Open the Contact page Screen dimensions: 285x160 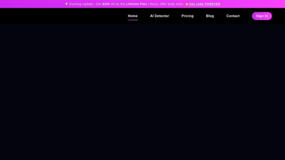233,16
